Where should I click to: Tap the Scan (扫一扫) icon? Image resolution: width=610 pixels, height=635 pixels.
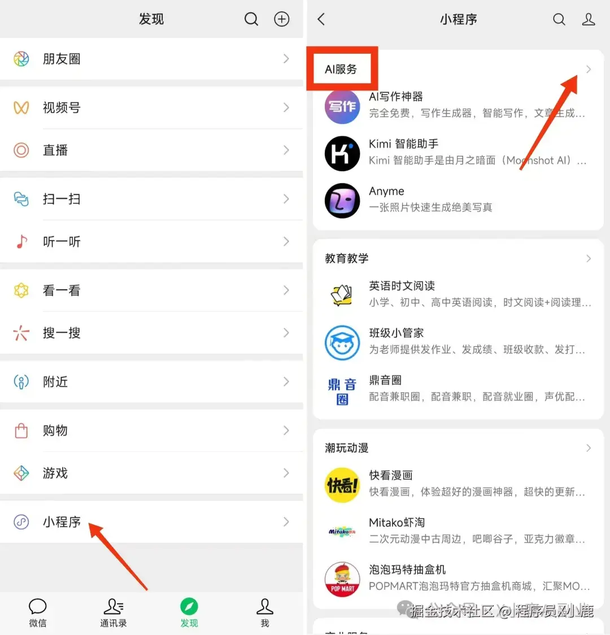tap(21, 199)
